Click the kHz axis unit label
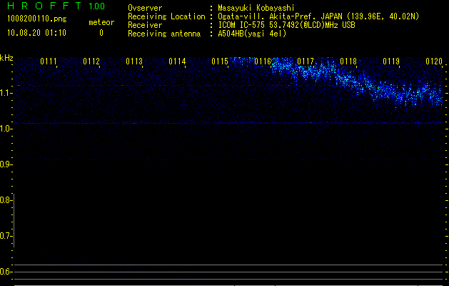Image resolution: width=449 pixels, height=286 pixels. (x=6, y=58)
